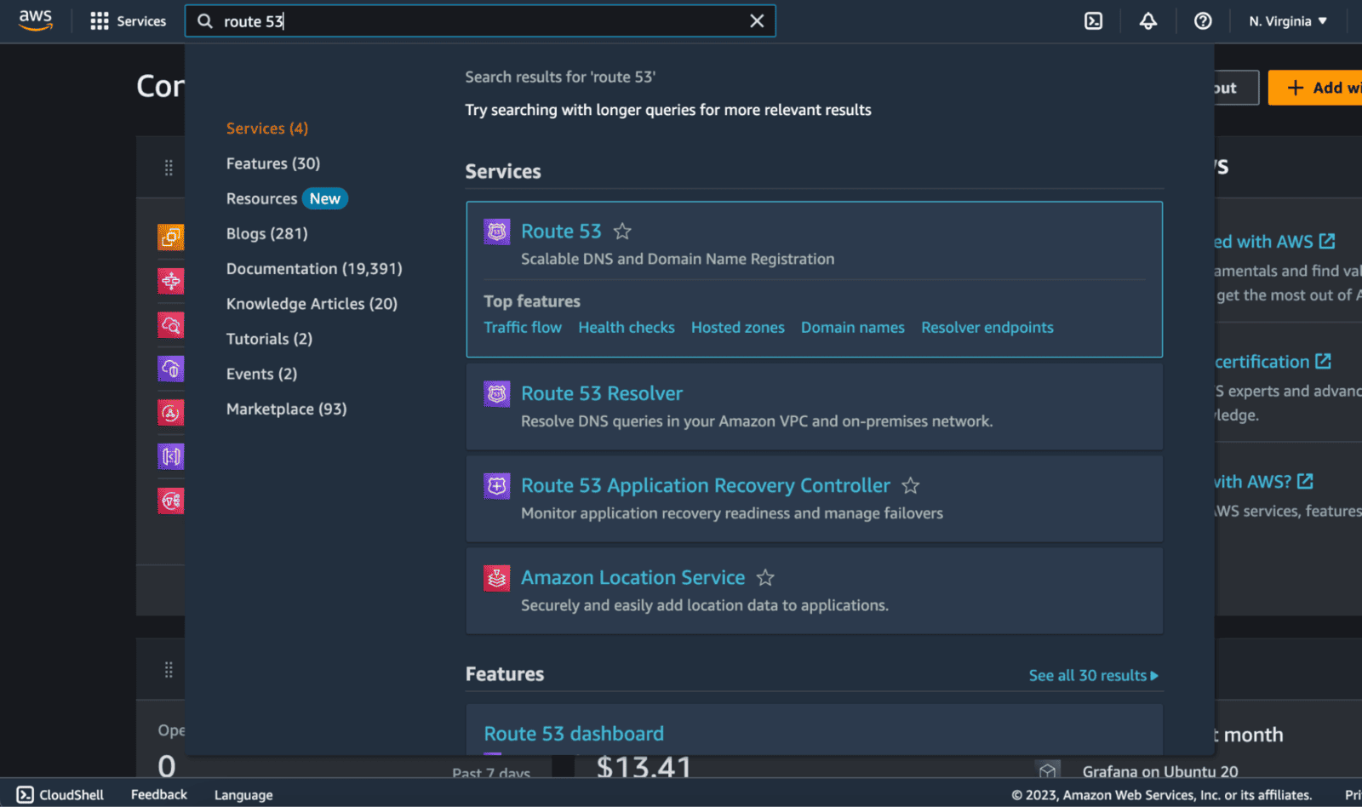Click the Amazon Location Service icon
Screen dimensions: 1362x807
(x=497, y=578)
